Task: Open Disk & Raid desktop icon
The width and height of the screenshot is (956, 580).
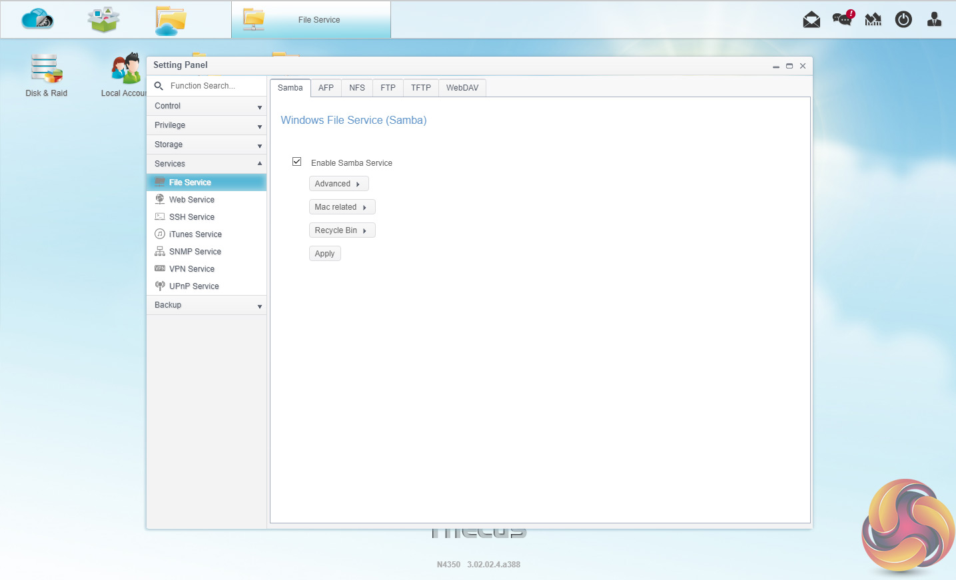Action: coord(46,75)
